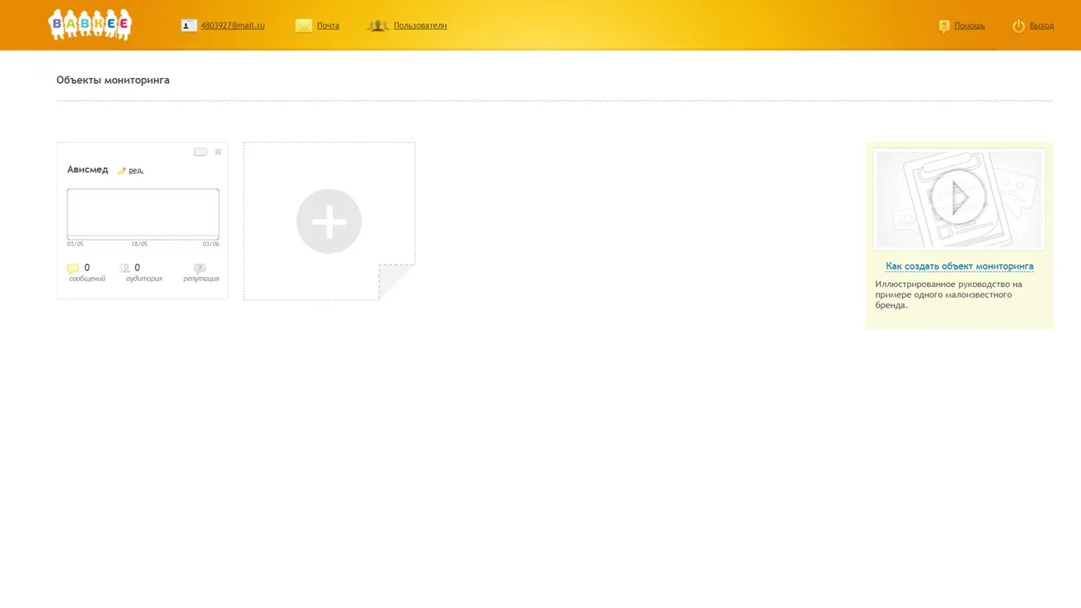Remove the Ависмед card with the X
Image resolution: width=1081 pixels, height=608 pixels.
click(218, 152)
